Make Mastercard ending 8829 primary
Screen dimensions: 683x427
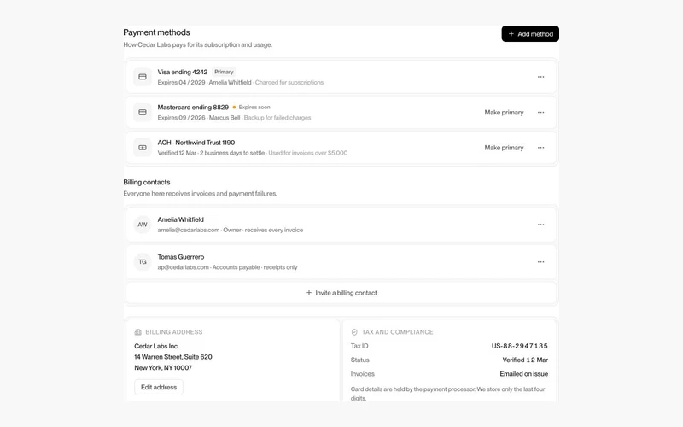coord(504,112)
